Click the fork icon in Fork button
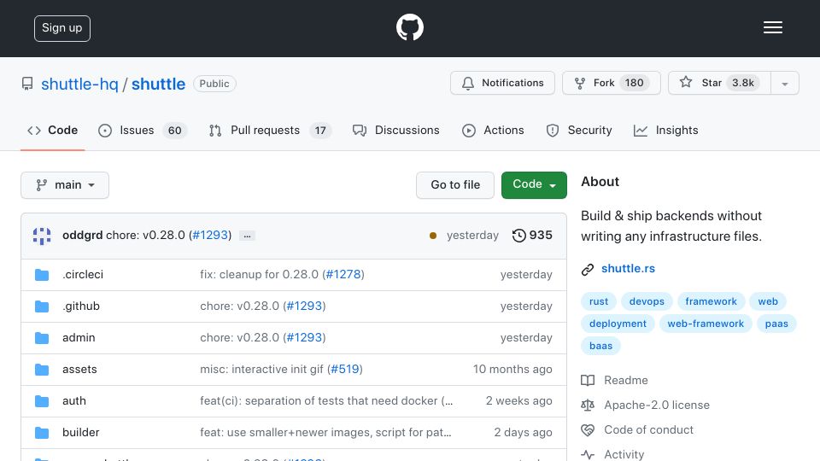This screenshot has height=461, width=820. 579,83
